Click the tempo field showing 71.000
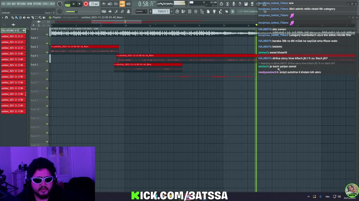Viewport: 359px width, 201px height. pyautogui.click(x=94, y=4)
